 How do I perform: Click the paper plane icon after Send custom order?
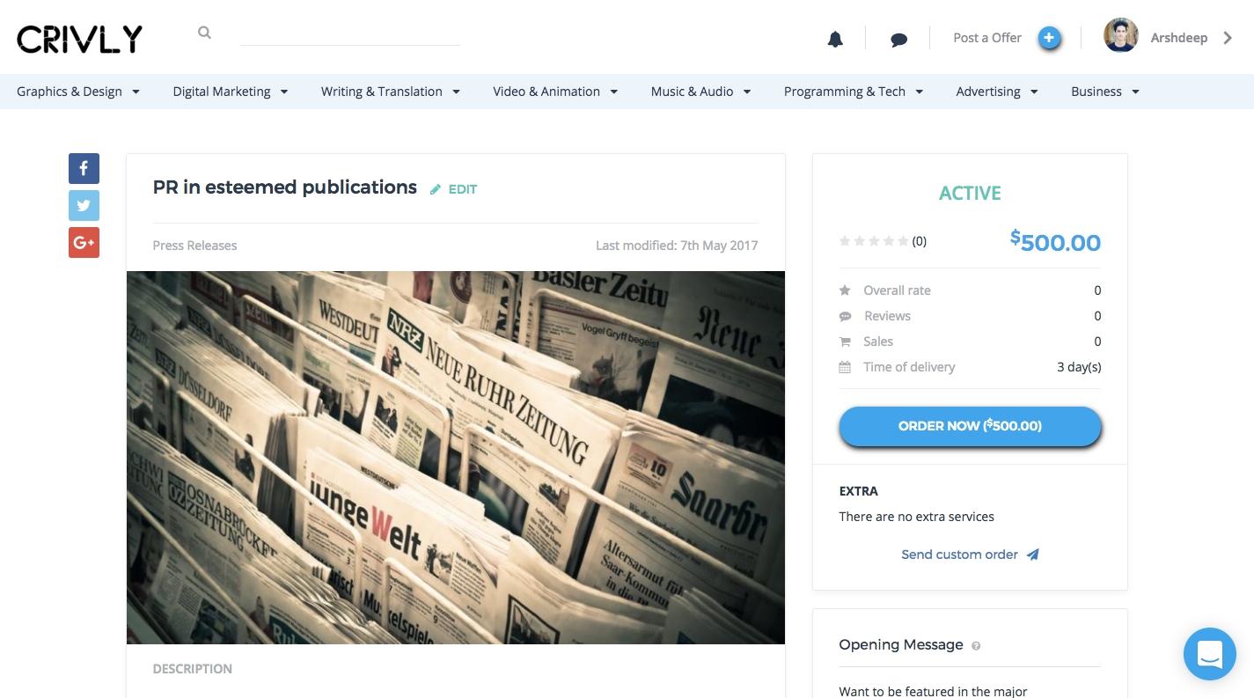coord(1033,555)
